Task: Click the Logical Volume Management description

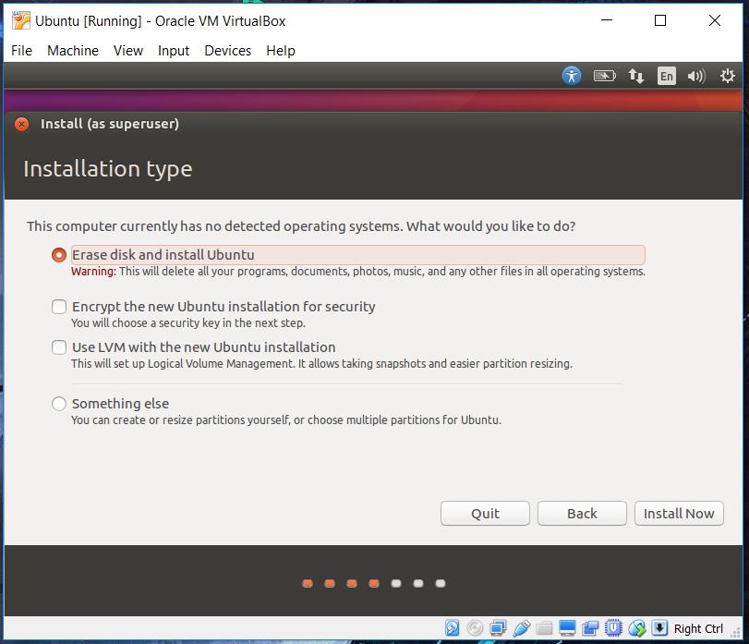Action: 321,363
